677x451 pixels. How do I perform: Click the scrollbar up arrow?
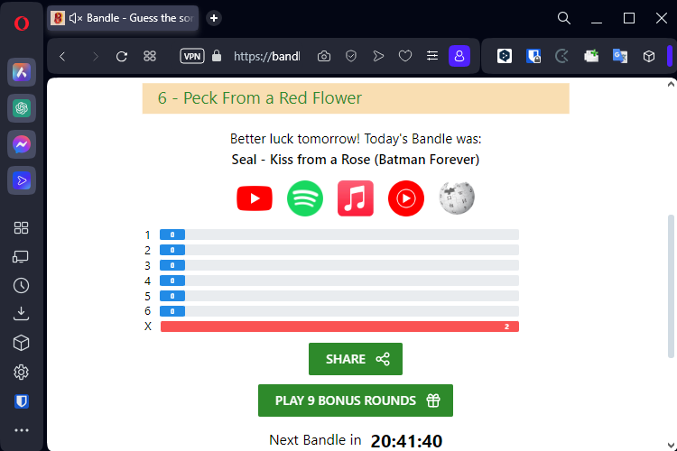671,85
